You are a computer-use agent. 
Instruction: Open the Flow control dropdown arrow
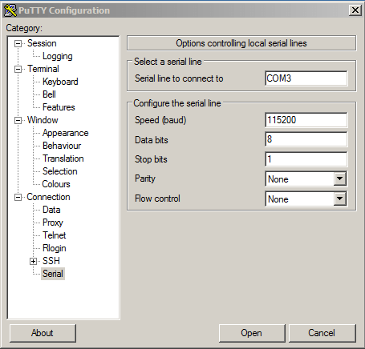tap(340, 199)
